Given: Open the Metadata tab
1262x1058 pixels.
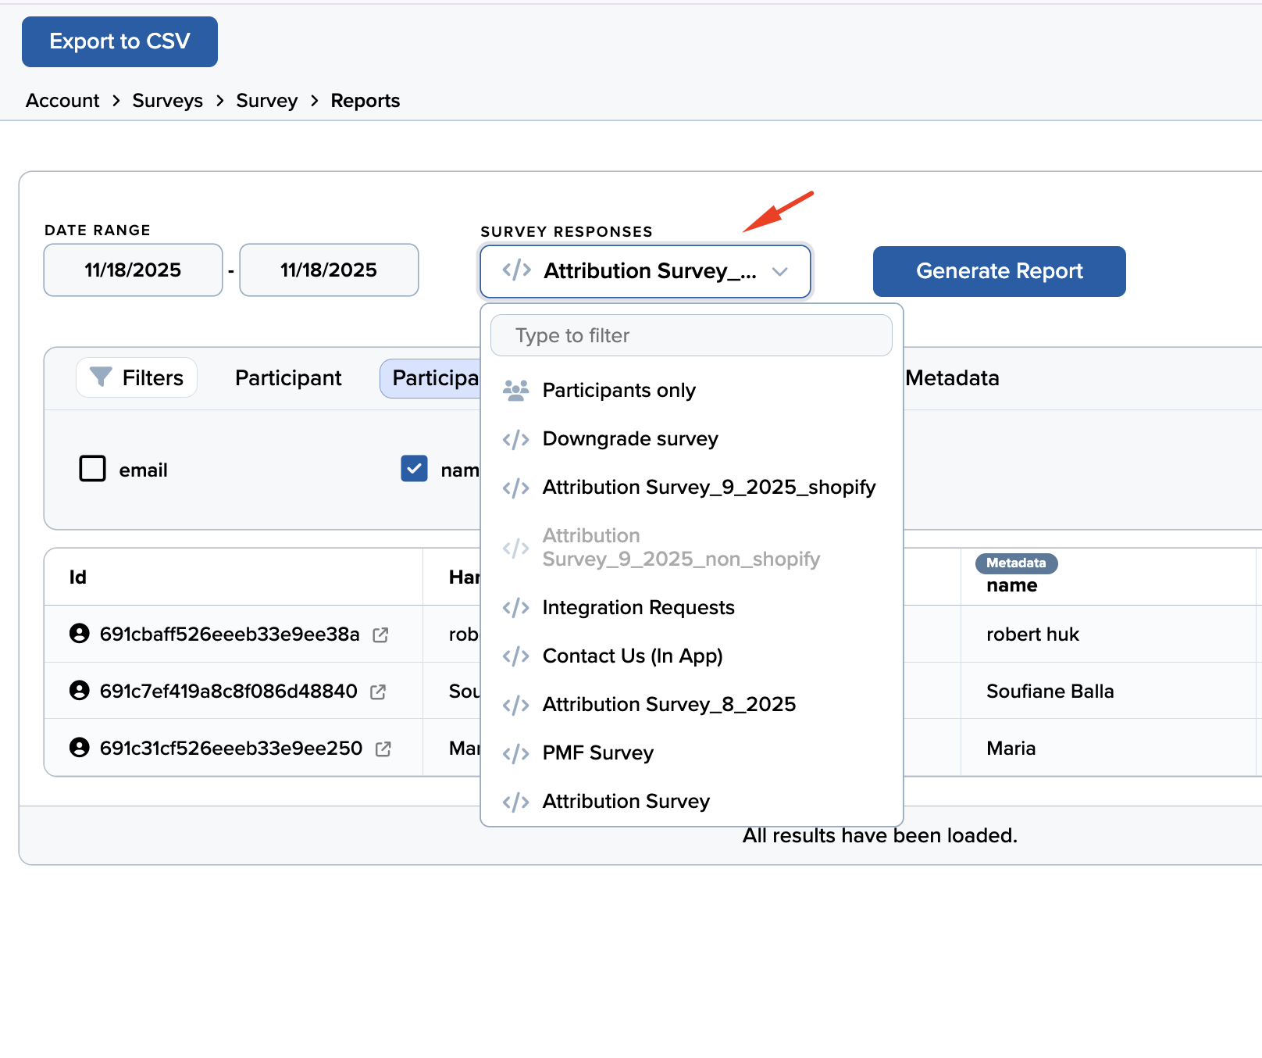Looking at the screenshot, I should (x=952, y=378).
